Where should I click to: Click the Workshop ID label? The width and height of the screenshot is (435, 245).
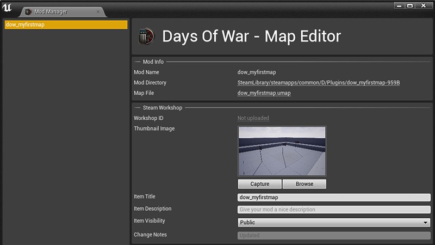(x=148, y=118)
